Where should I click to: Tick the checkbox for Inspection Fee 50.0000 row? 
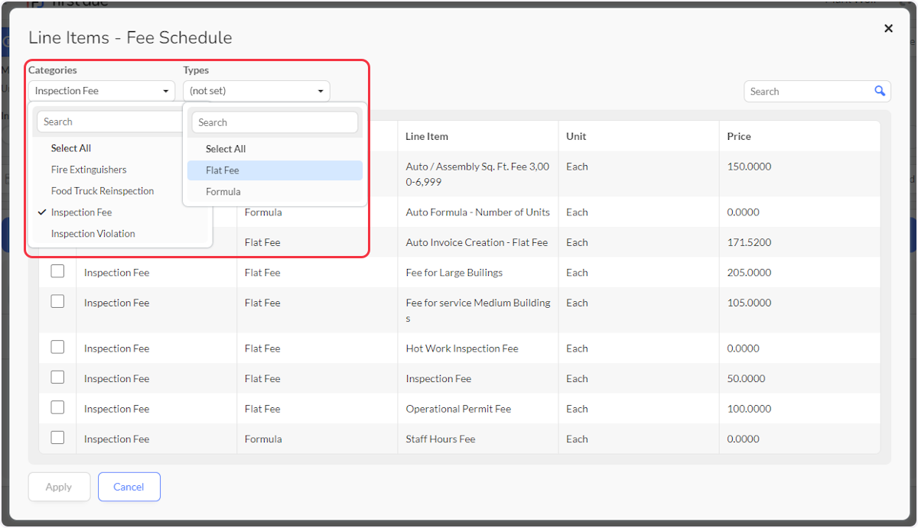tap(57, 377)
